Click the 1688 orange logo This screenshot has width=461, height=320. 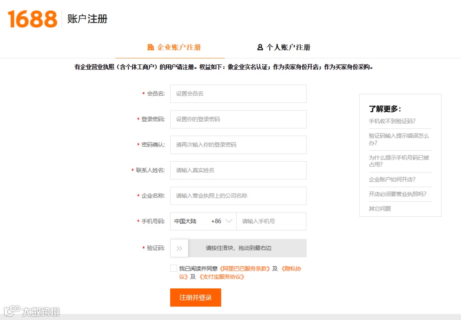click(x=32, y=19)
